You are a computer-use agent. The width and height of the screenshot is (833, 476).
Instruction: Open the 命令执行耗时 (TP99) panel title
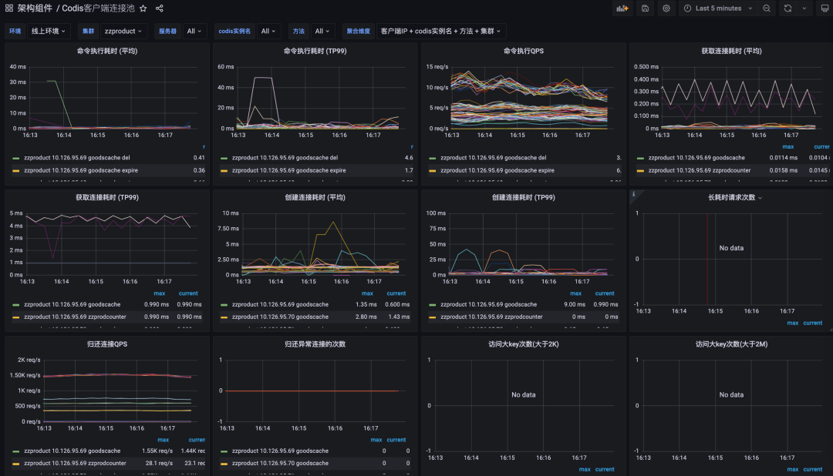315,51
